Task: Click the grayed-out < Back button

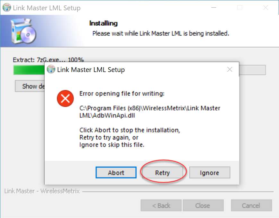Action: point(161,205)
